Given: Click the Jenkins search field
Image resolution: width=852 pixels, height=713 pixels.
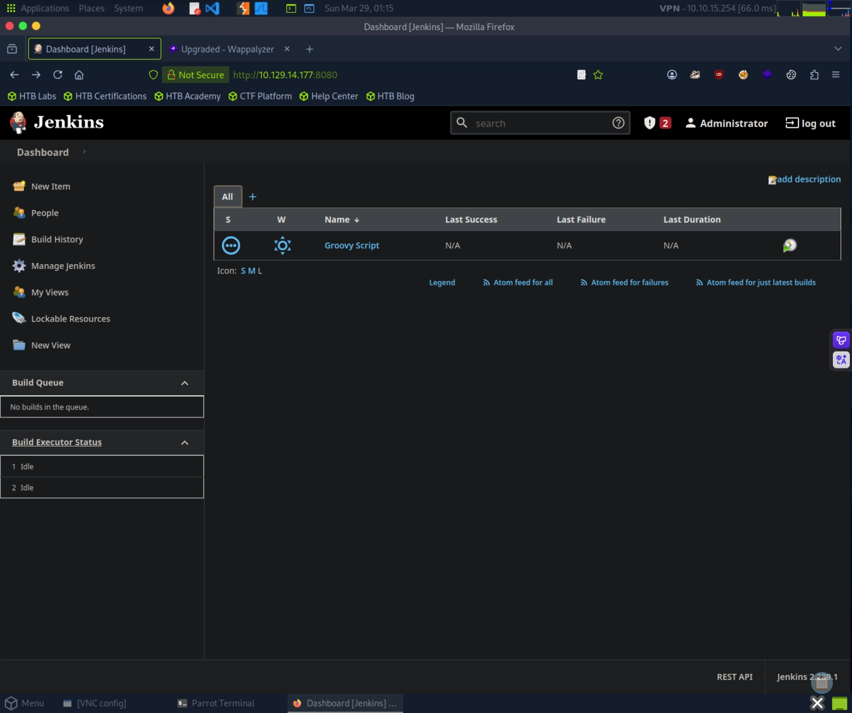Looking at the screenshot, I should (540, 123).
